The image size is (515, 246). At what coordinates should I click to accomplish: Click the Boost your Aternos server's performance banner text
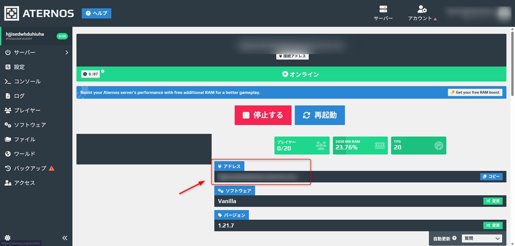pos(170,92)
